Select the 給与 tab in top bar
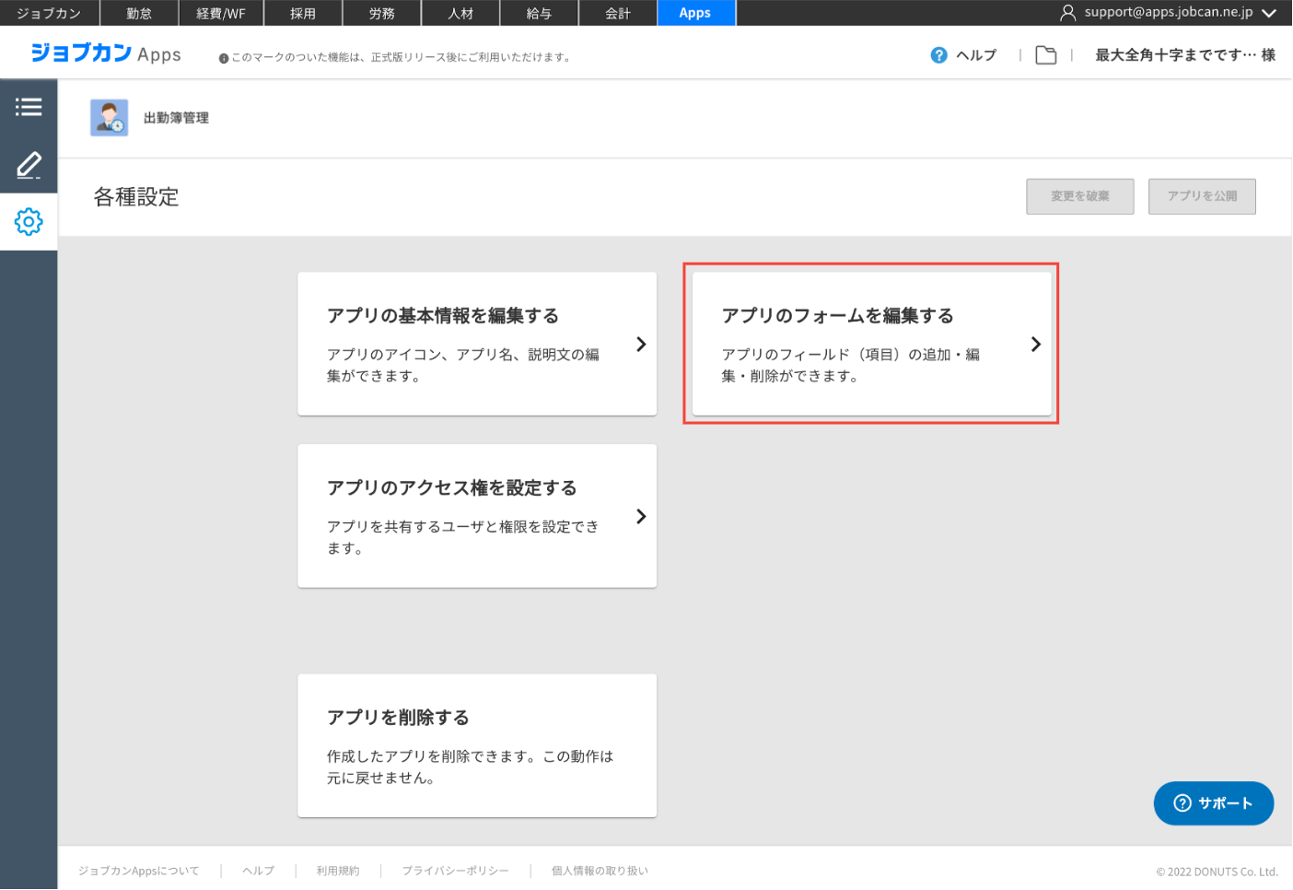Viewport: 1293px width, 890px height. pyautogui.click(x=539, y=13)
